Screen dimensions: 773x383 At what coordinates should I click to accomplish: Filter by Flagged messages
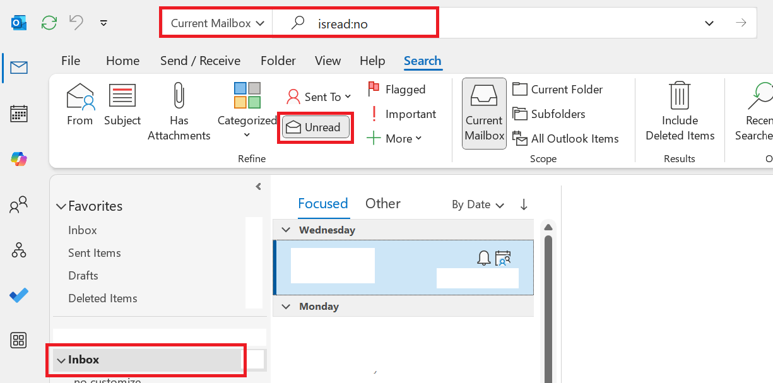pos(397,90)
